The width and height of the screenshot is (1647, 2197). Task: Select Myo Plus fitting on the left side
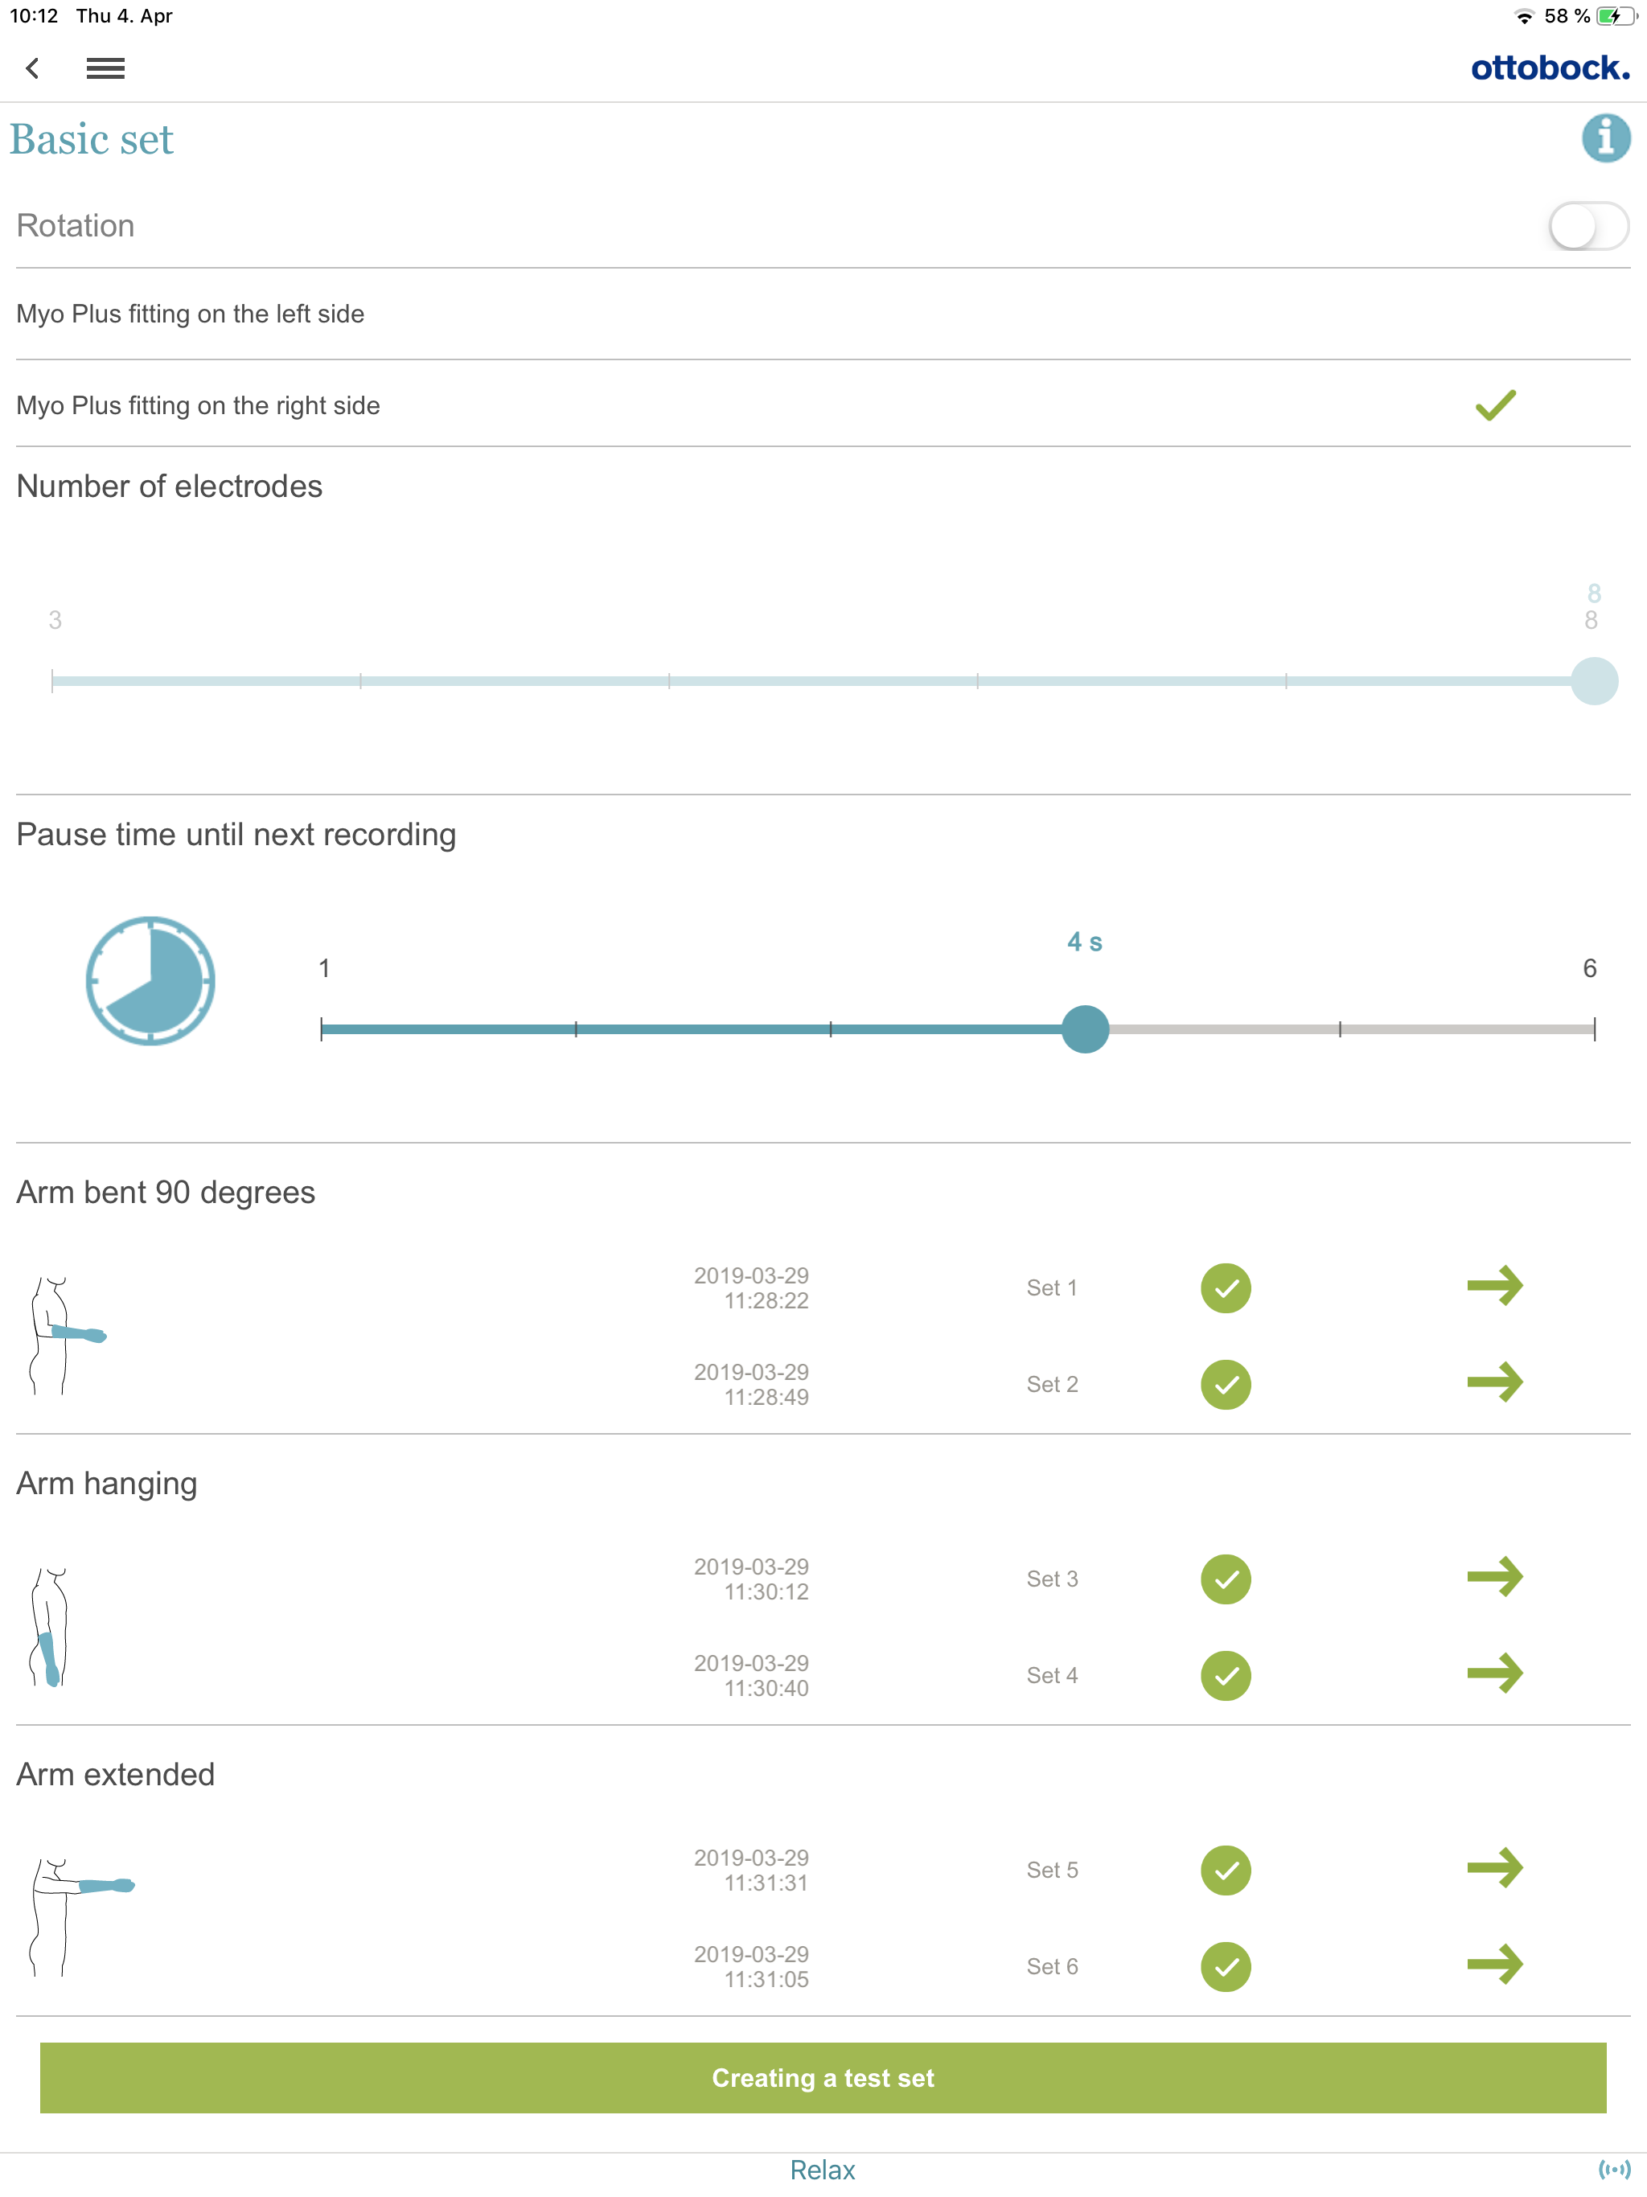(191, 314)
